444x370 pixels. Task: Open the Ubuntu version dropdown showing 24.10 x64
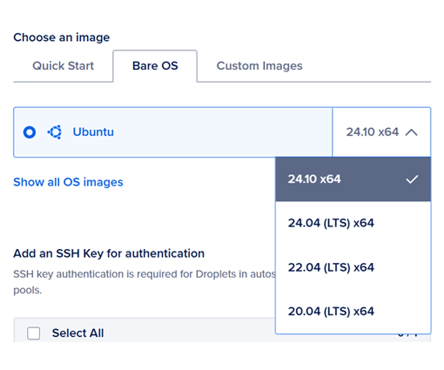pyautogui.click(x=372, y=132)
